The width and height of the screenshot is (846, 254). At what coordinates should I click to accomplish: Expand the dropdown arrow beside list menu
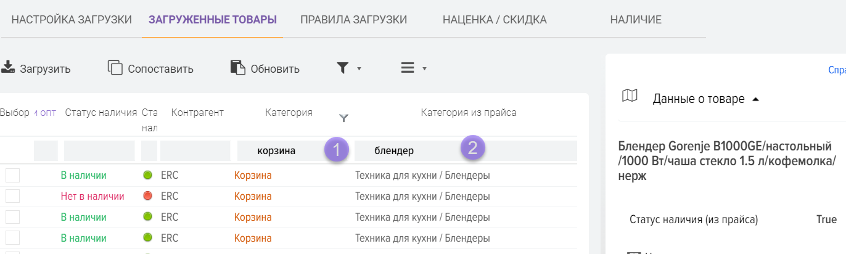coord(424,68)
